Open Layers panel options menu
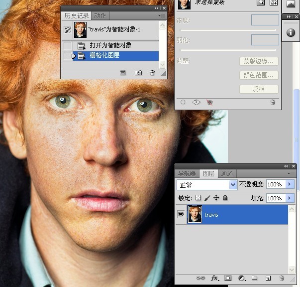 pos(291,173)
